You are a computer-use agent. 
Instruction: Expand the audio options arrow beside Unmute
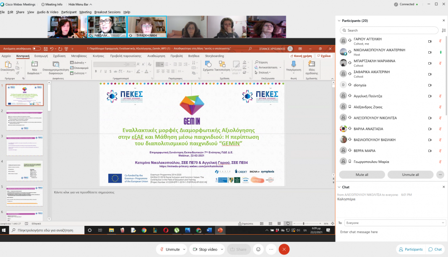(x=184, y=249)
